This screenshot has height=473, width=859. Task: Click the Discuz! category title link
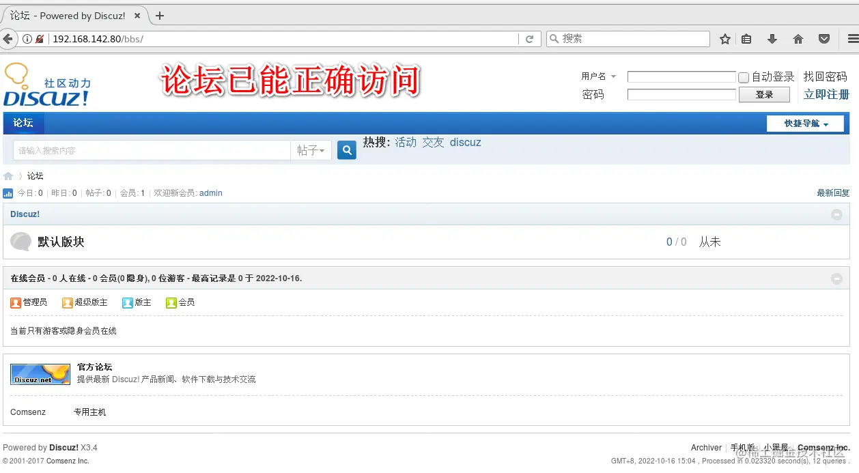25,214
